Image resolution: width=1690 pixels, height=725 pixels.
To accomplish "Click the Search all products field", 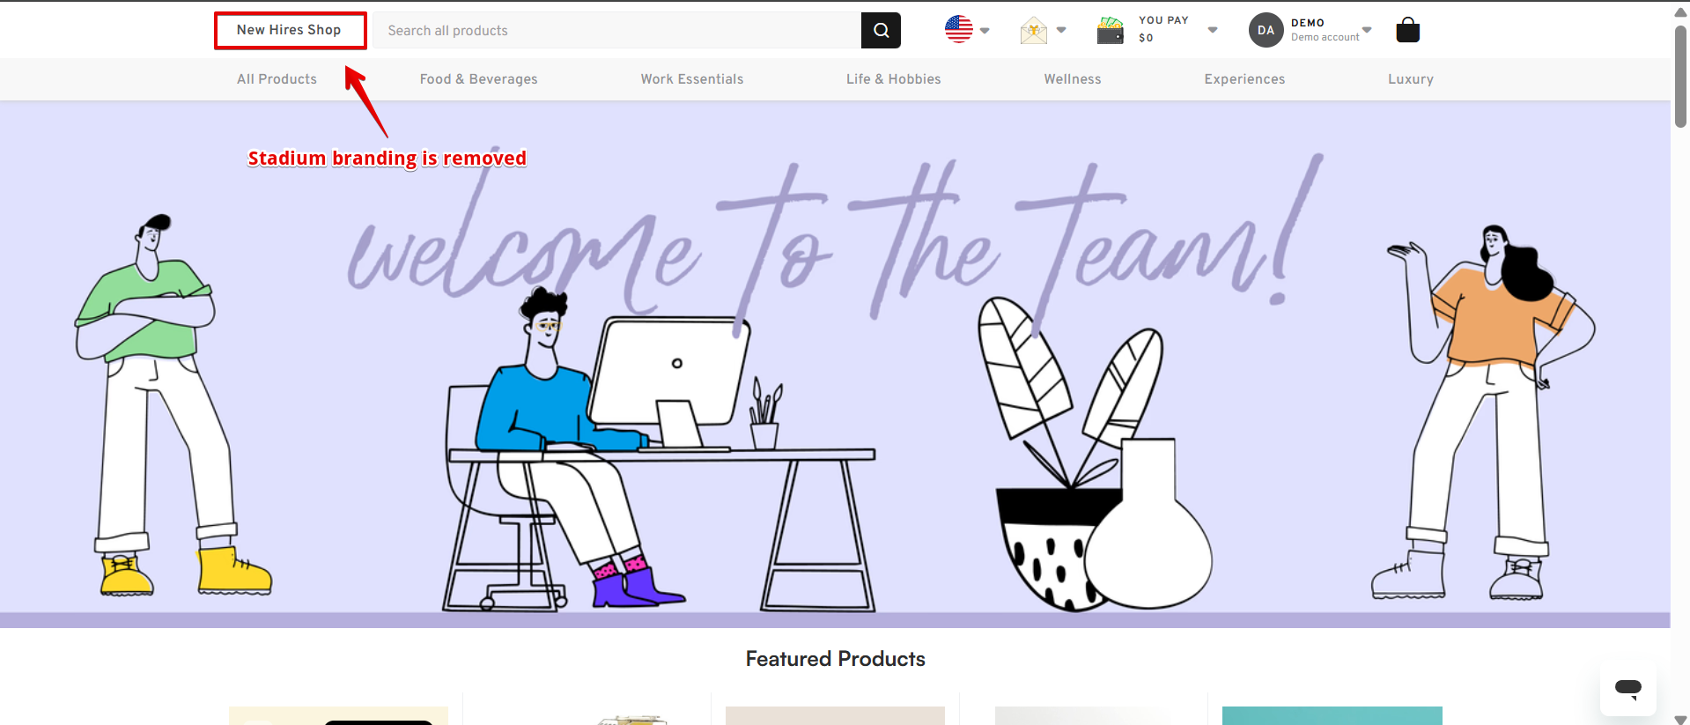I will (616, 30).
